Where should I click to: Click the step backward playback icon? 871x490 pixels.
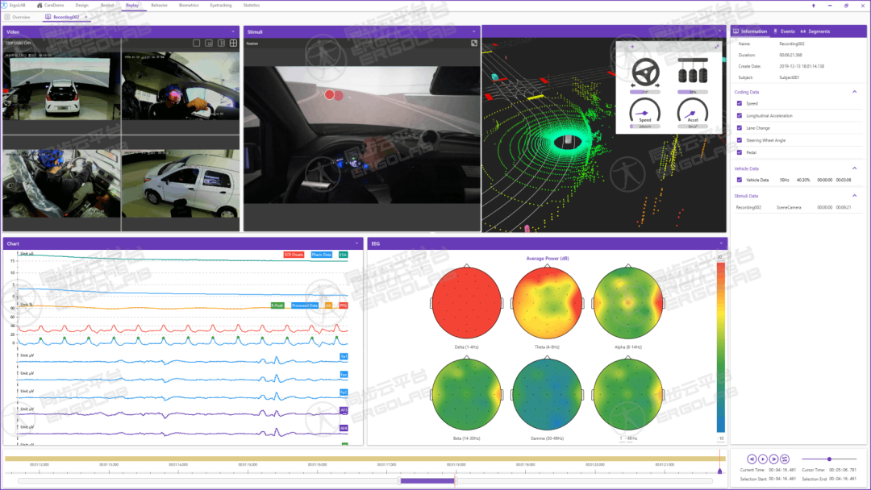(x=751, y=459)
